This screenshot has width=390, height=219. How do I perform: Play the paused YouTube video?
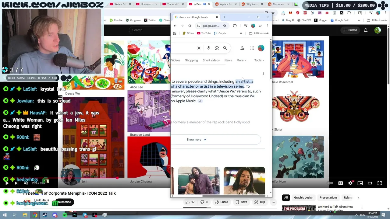click(x=7, y=183)
